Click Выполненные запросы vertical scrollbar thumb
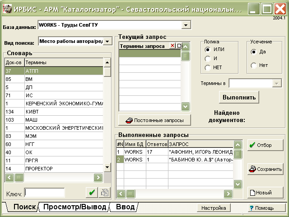 tap(238, 154)
